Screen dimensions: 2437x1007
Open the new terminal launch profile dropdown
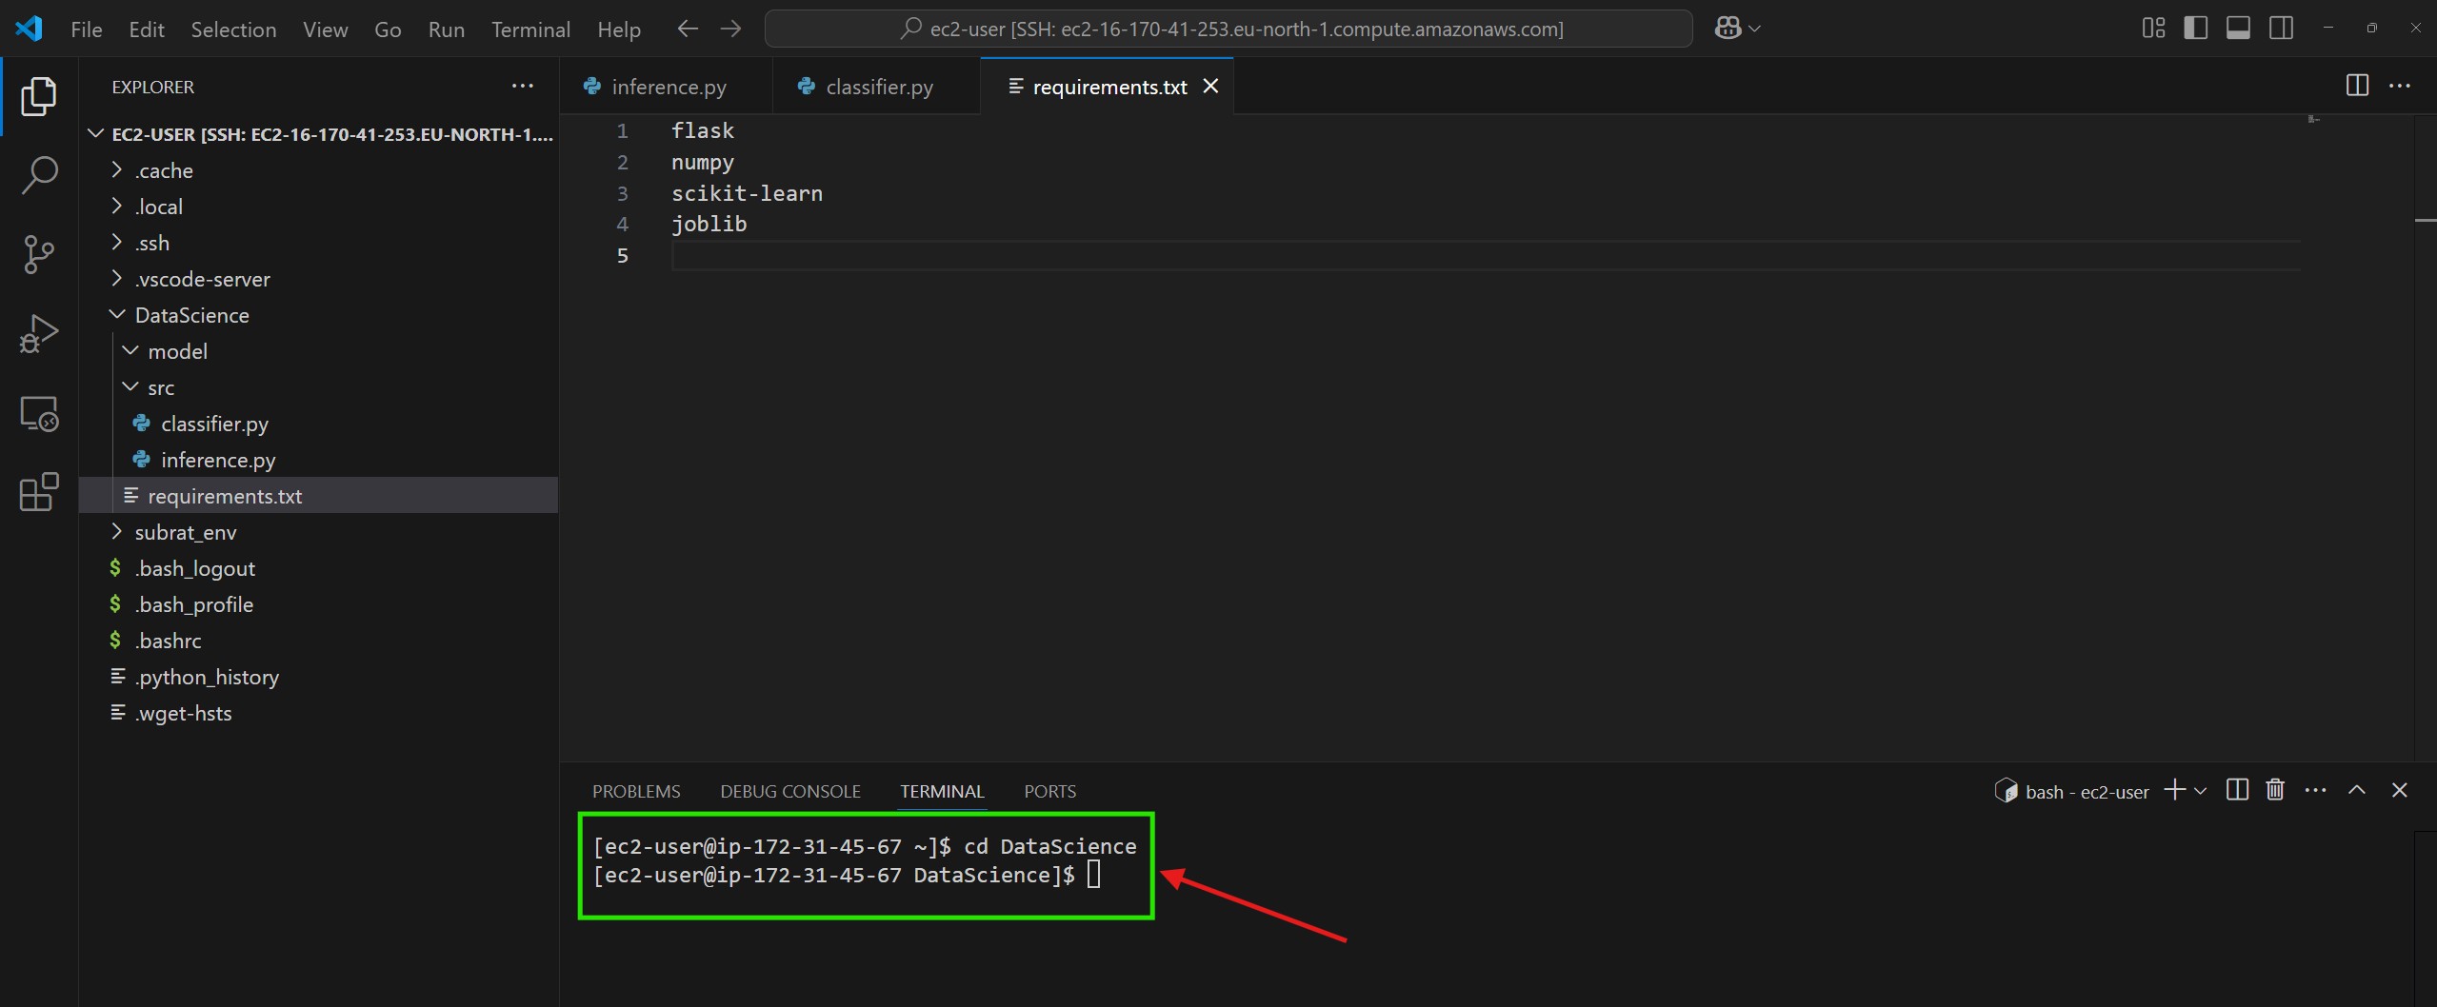[x=2201, y=791]
